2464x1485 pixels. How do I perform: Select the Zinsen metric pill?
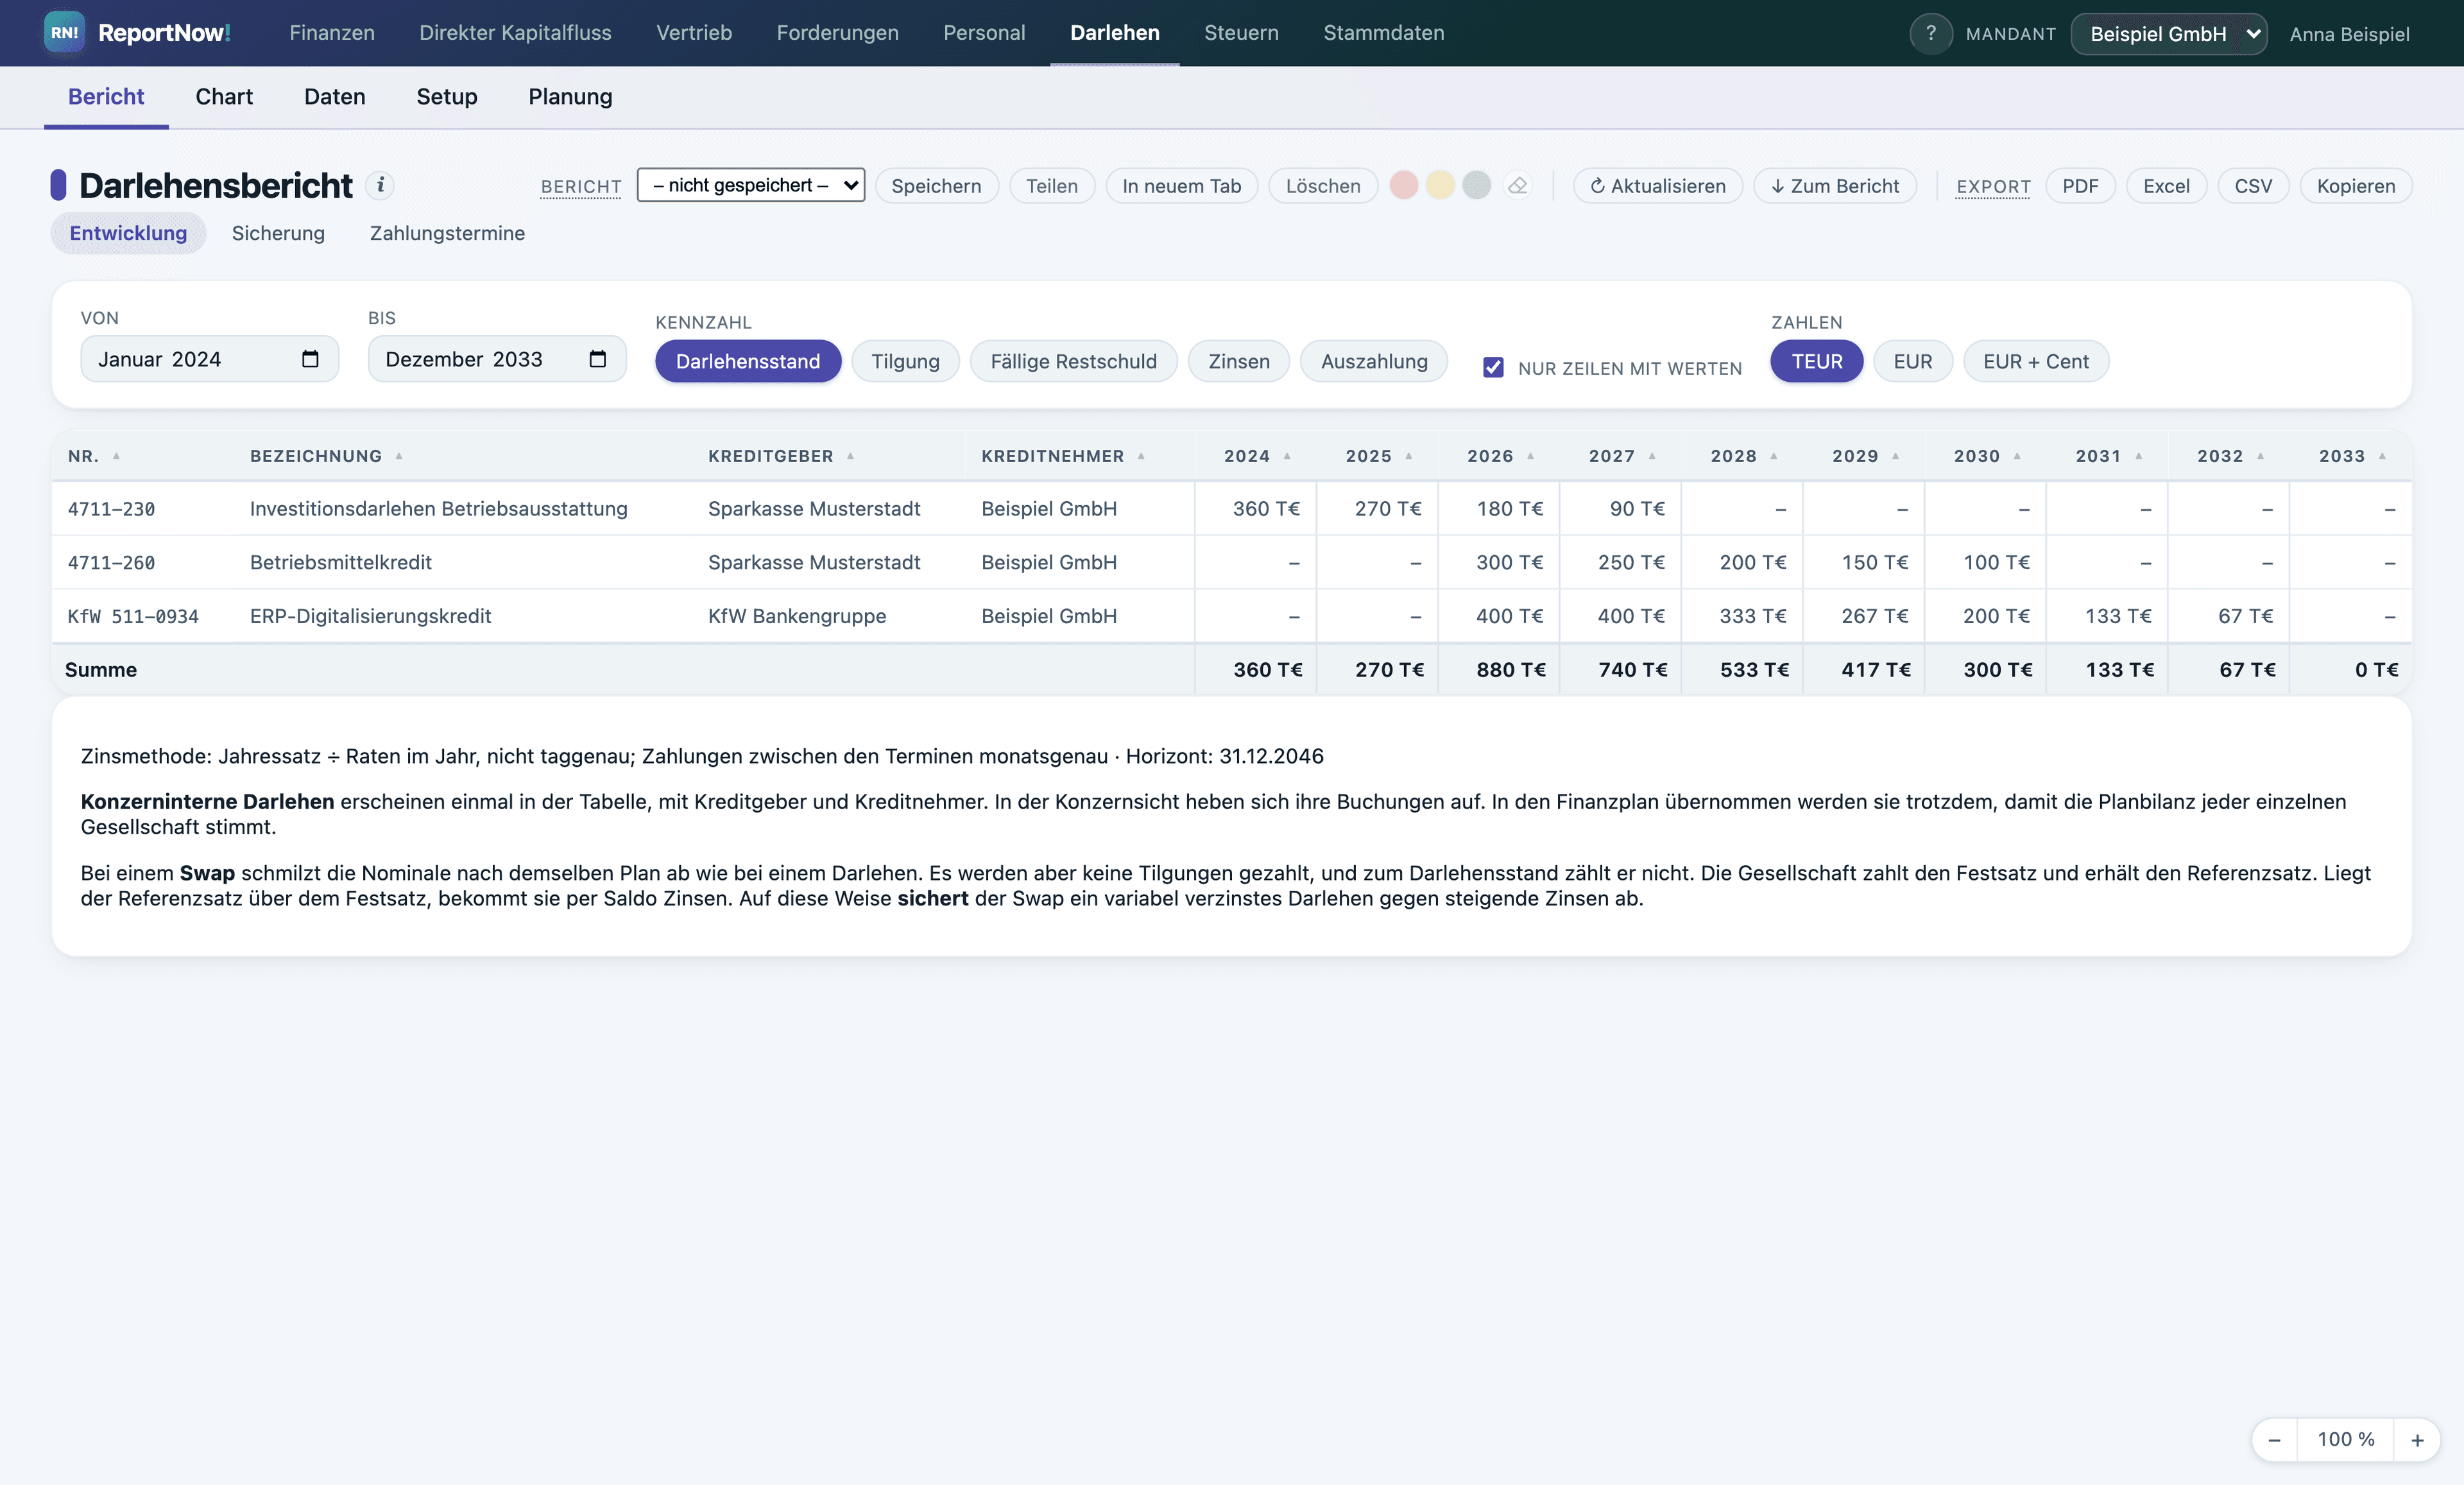[x=1238, y=361]
